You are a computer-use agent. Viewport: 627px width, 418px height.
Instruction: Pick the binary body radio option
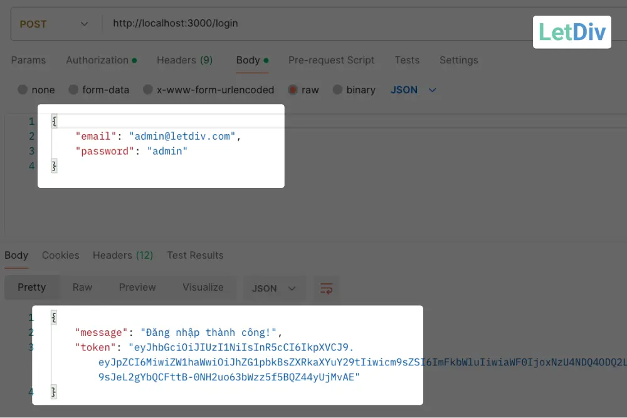[x=338, y=90]
